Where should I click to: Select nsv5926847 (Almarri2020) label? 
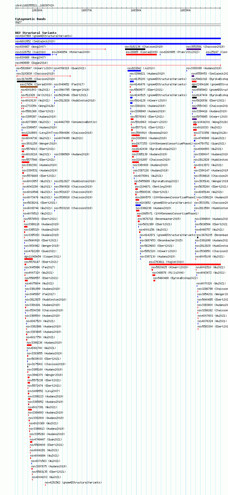[35, 68]
